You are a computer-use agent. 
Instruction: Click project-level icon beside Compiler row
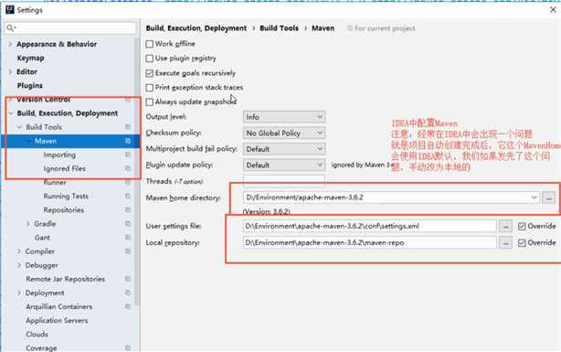(128, 251)
